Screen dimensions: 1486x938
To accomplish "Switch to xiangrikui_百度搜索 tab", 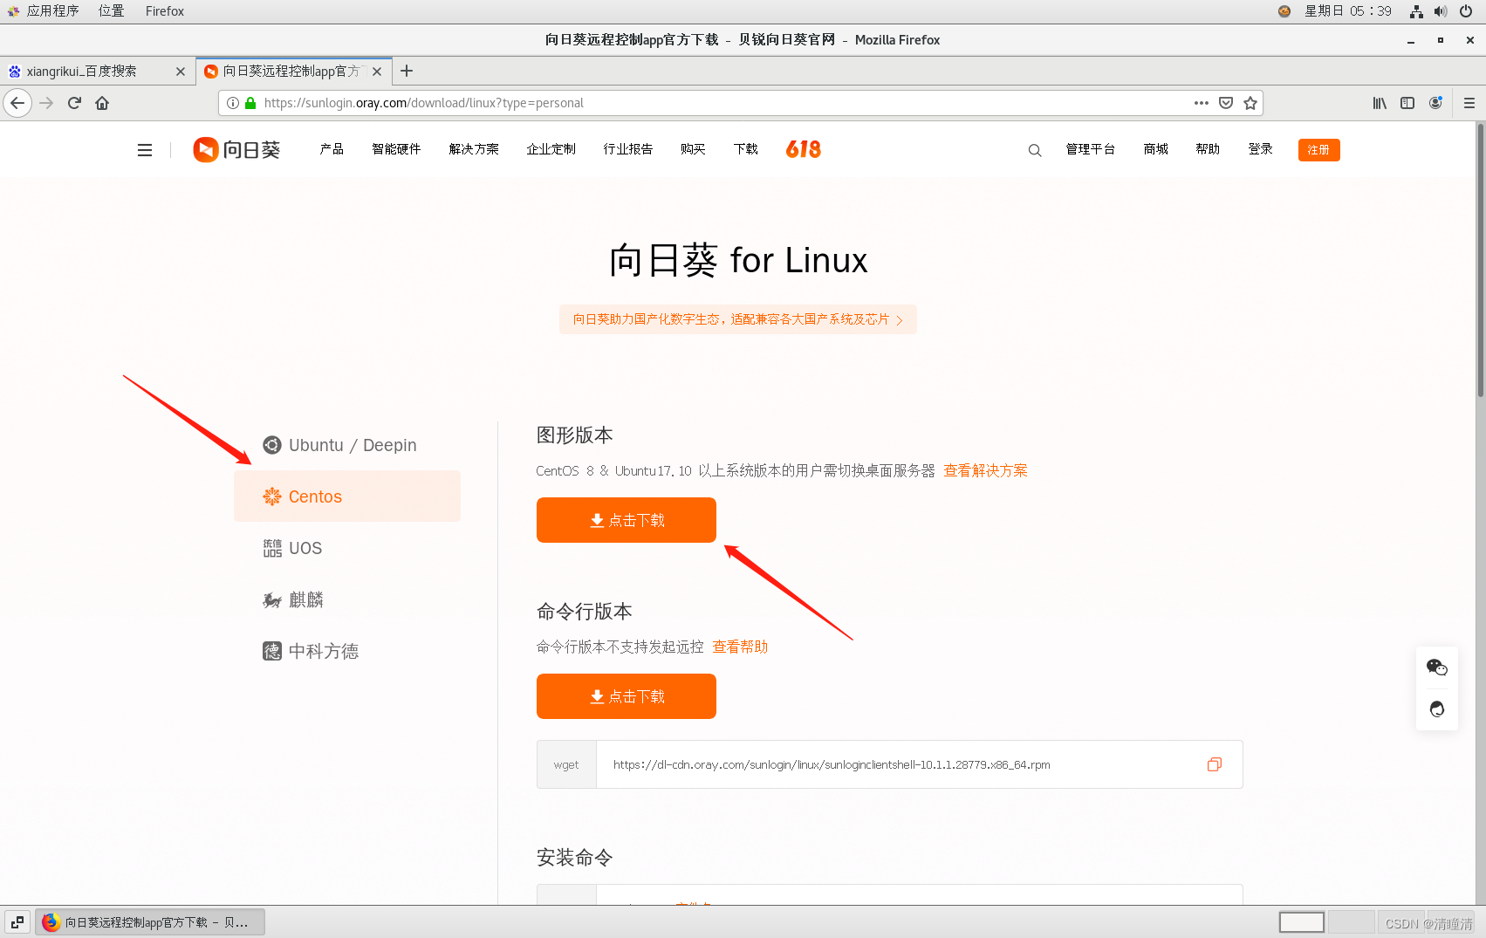I will click(96, 72).
